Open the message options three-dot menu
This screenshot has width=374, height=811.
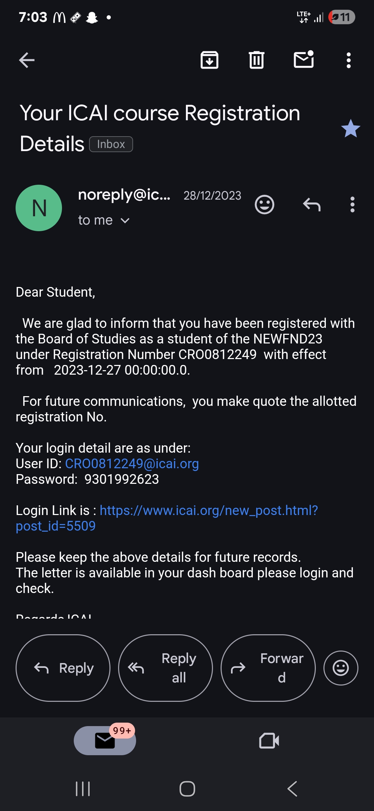coord(353,204)
